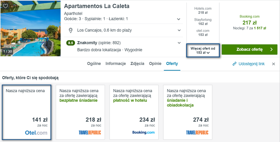This screenshot has width=280, height=142.
Task: Open the Informacje tab
Action: (116, 64)
